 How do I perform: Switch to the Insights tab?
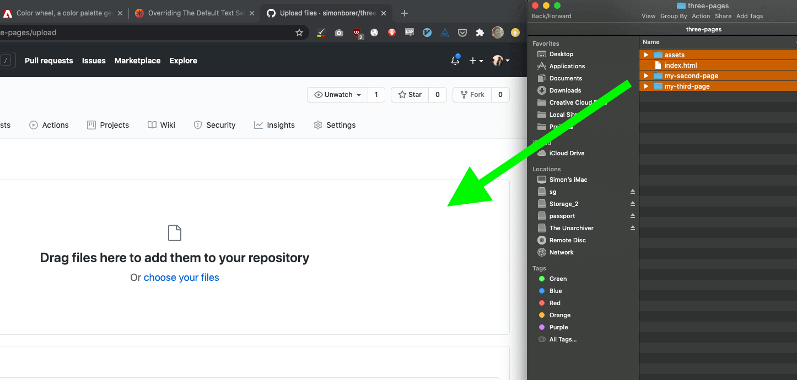[x=274, y=125]
